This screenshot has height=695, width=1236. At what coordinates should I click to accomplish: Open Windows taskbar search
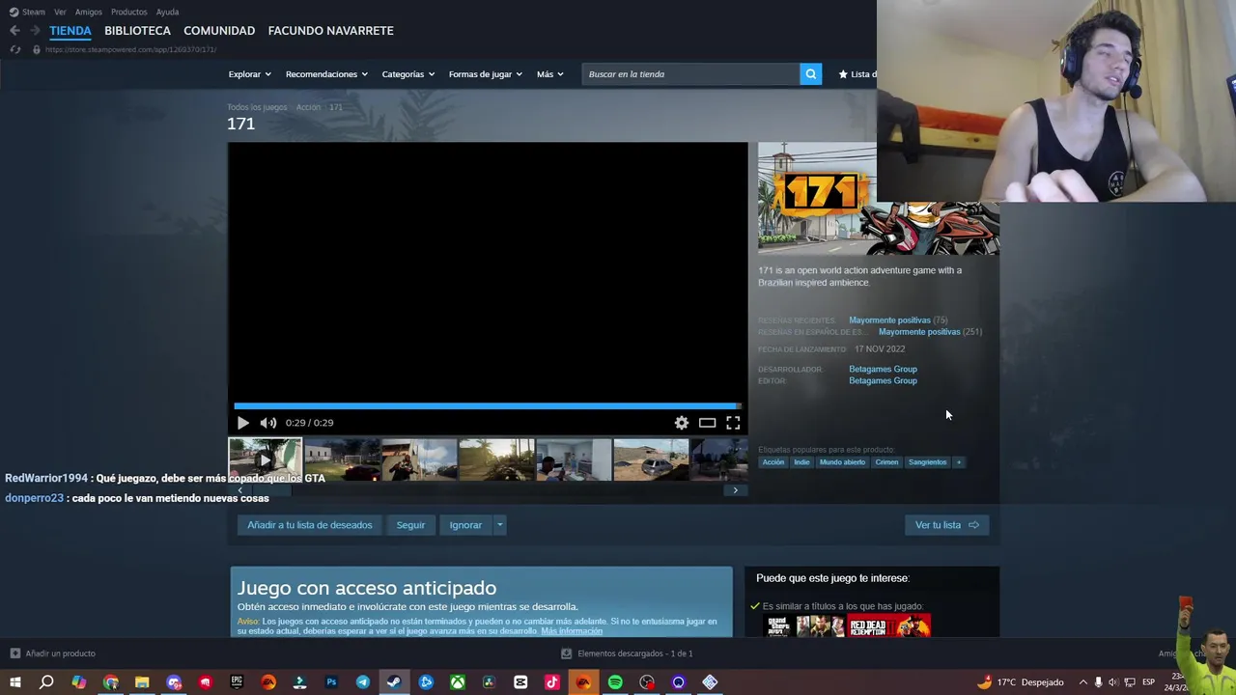[x=46, y=682]
